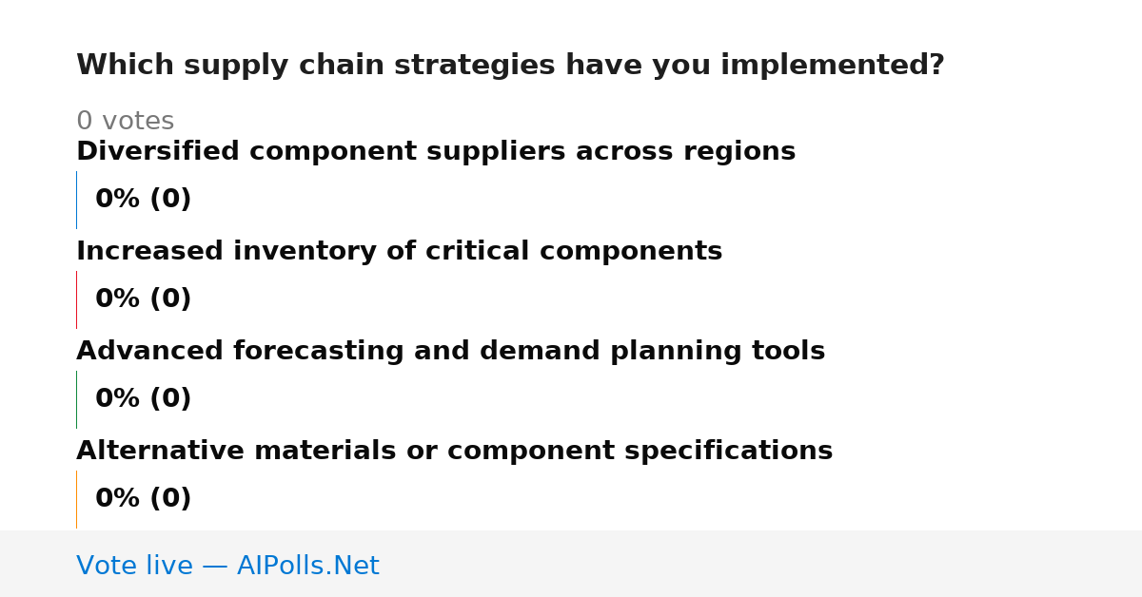
Task: Click the green result bar for Advanced forecasting
Action: coord(76,399)
